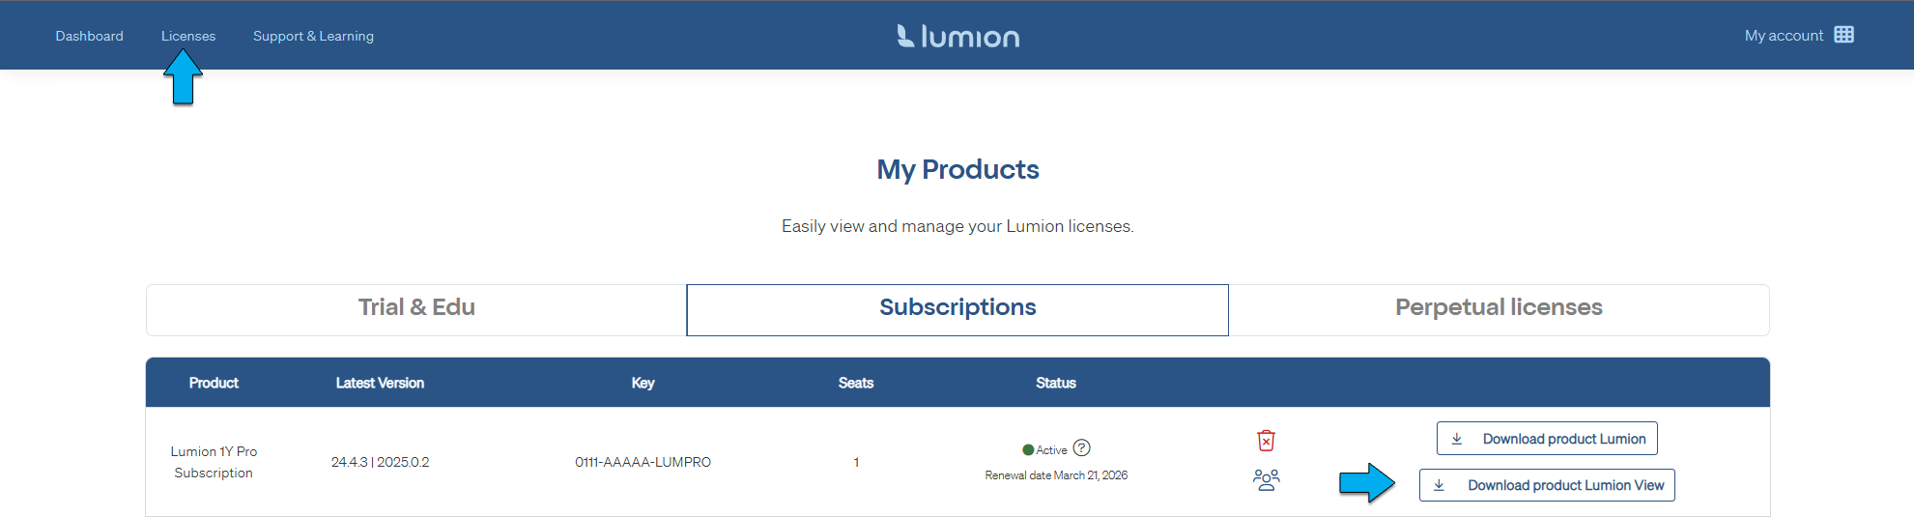Click the help question mark next to Active
This screenshot has width=1914, height=517.
coord(1082,448)
